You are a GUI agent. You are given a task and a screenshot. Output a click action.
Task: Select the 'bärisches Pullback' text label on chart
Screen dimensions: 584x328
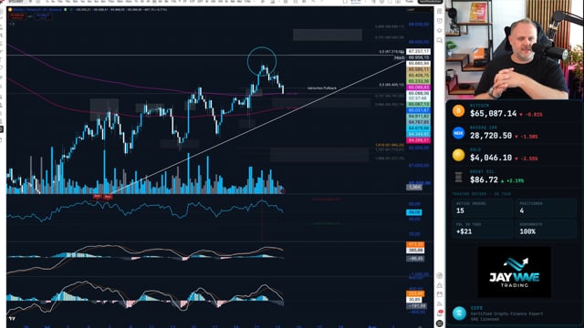[322, 88]
